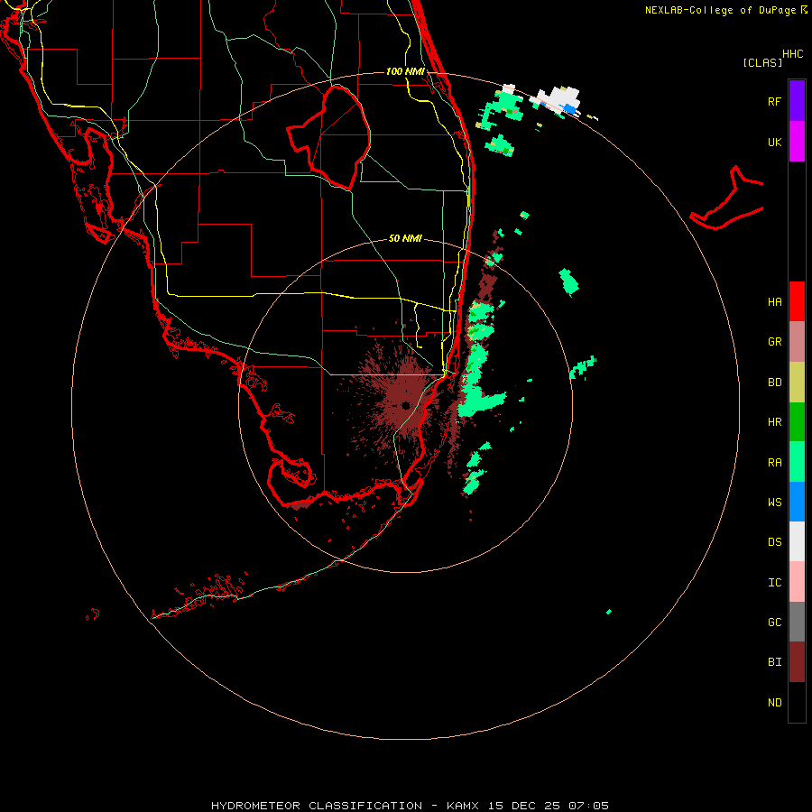Click the RA bright green legend swatch
The image size is (812, 812).
click(797, 462)
